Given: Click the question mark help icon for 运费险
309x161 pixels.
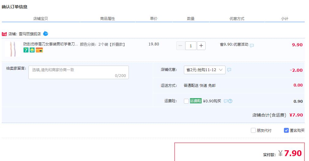Looking at the screenshot, I should point(230,101).
